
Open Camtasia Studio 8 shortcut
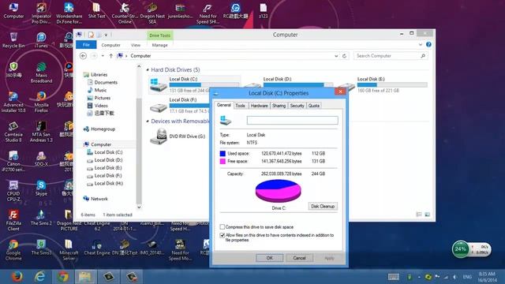pyautogui.click(x=13, y=132)
